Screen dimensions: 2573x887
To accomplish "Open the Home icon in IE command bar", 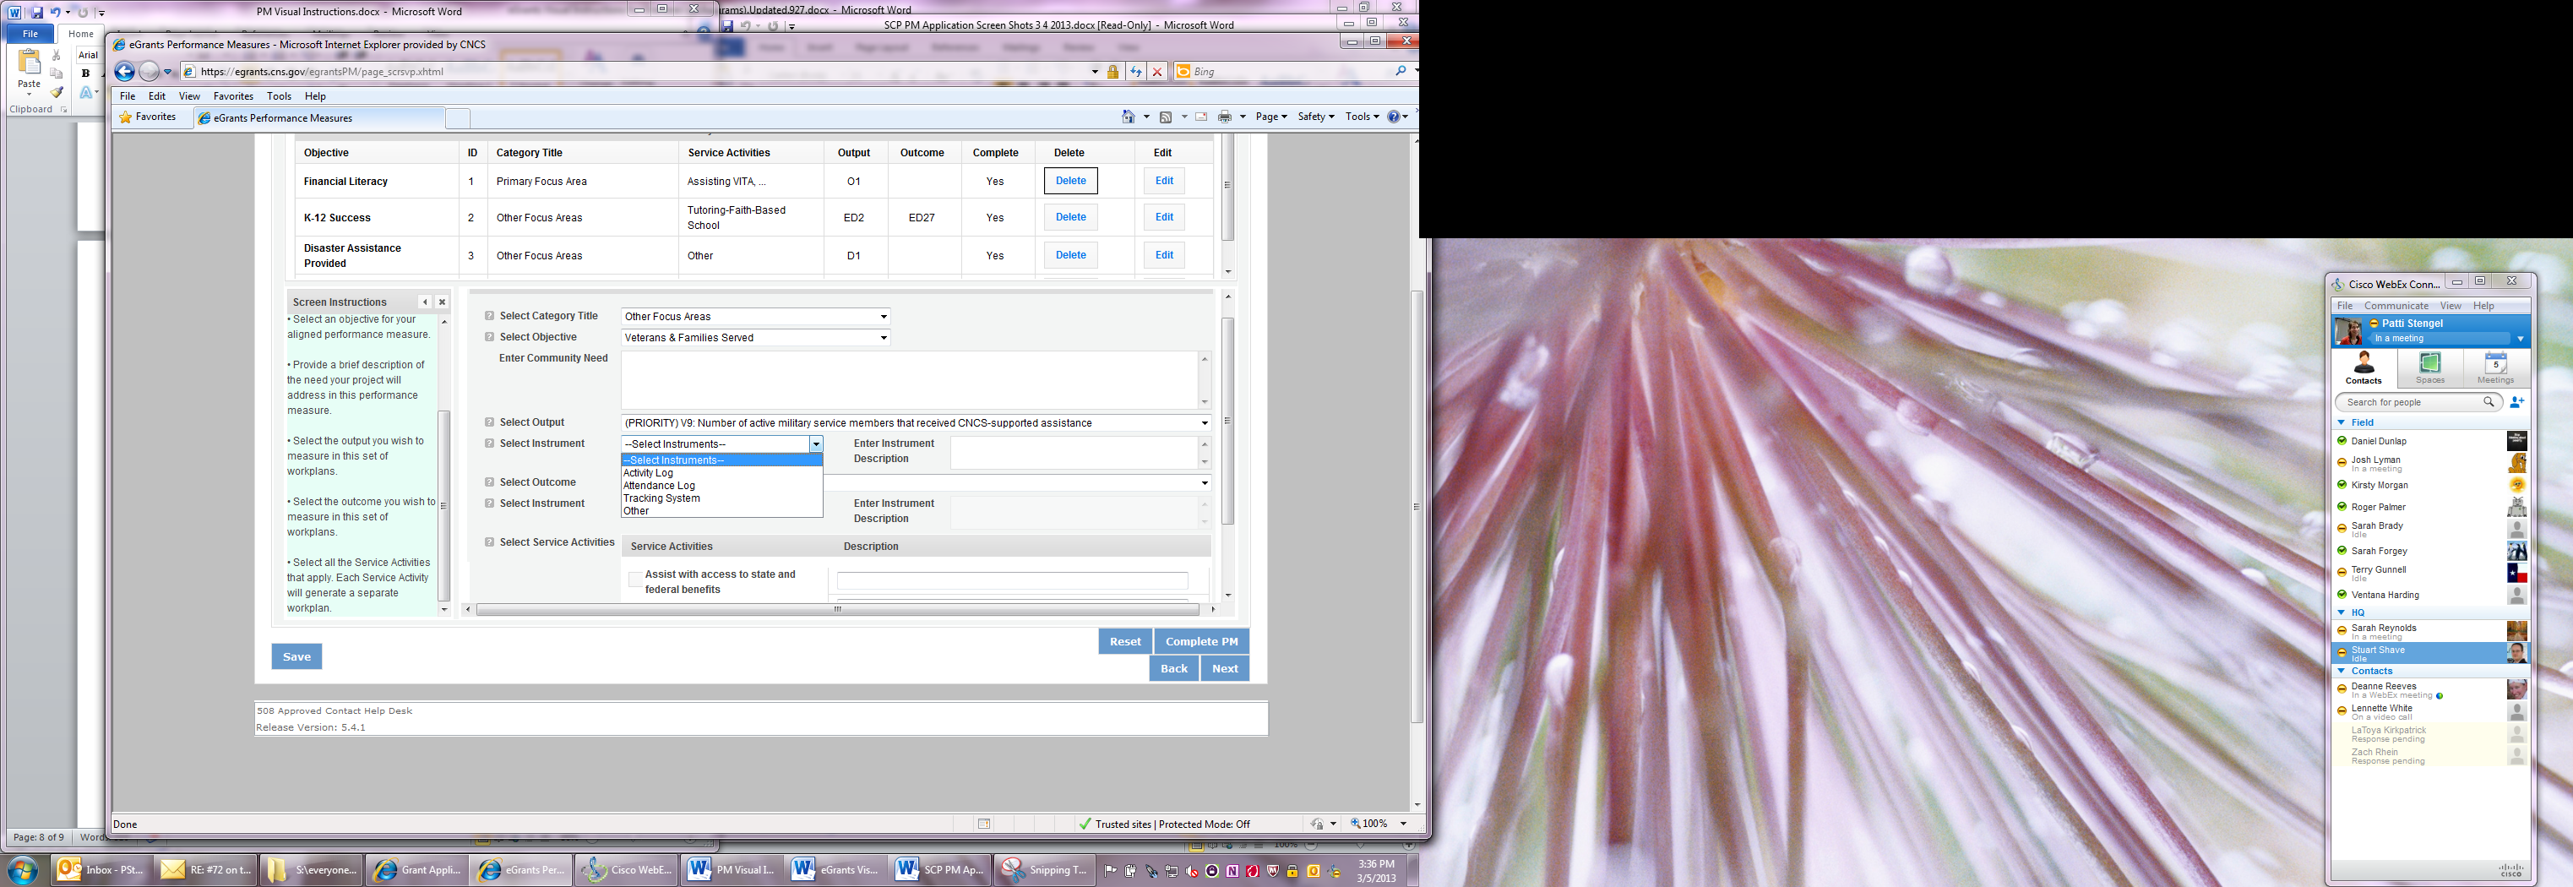I will (1128, 117).
